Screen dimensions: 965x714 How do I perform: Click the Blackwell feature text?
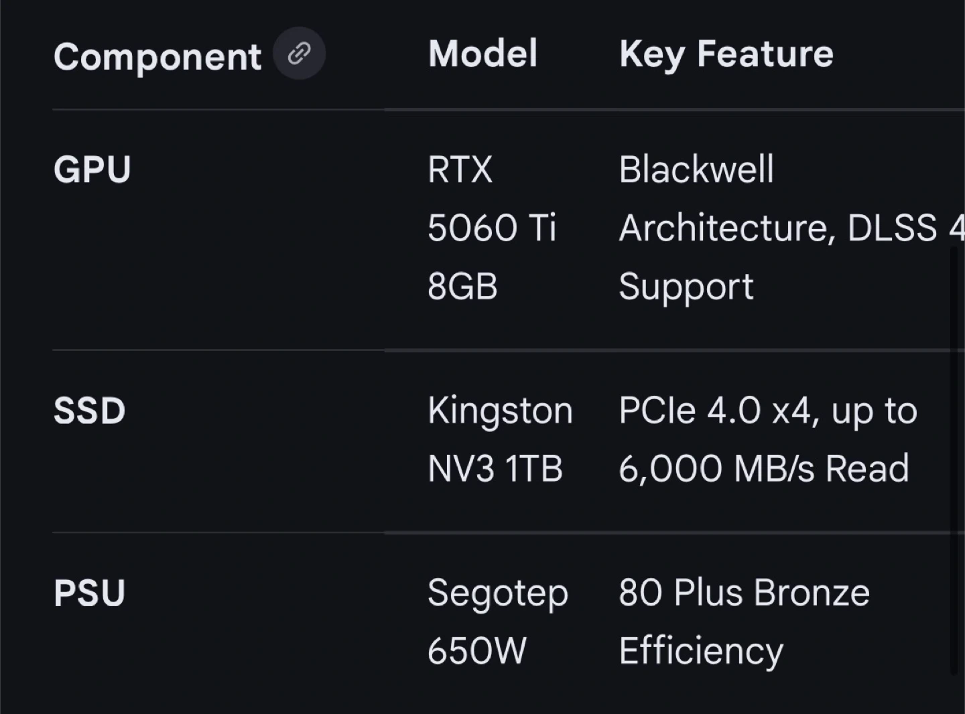(x=696, y=169)
